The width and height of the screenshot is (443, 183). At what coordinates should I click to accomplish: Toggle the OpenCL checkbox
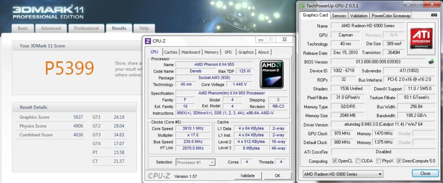pyautogui.click(x=335, y=161)
